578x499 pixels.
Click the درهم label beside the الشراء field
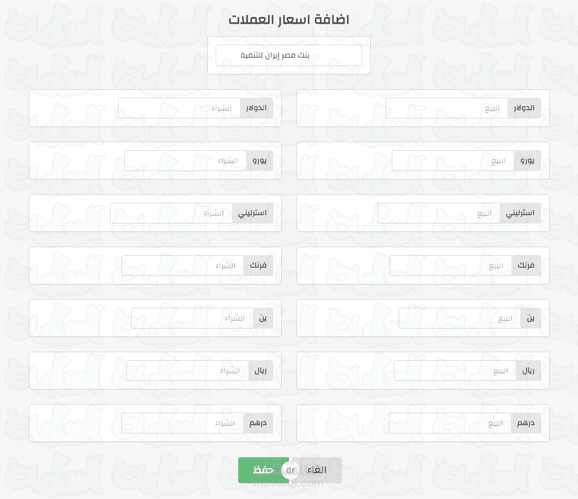[x=258, y=423]
